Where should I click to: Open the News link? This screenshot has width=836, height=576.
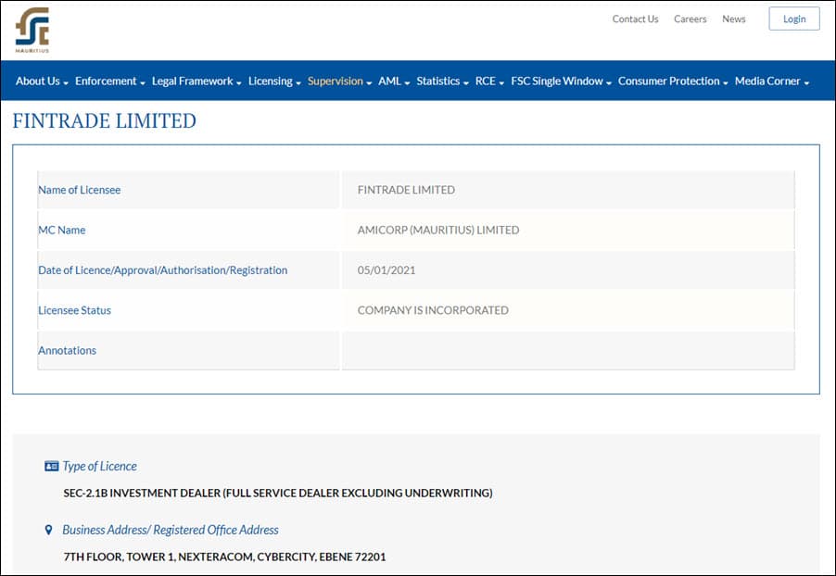(733, 19)
